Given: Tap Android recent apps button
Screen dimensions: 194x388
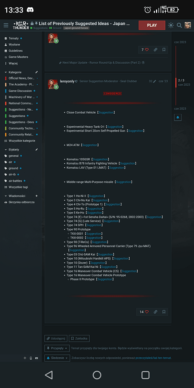Looking at the screenshot, I should 145,375.
